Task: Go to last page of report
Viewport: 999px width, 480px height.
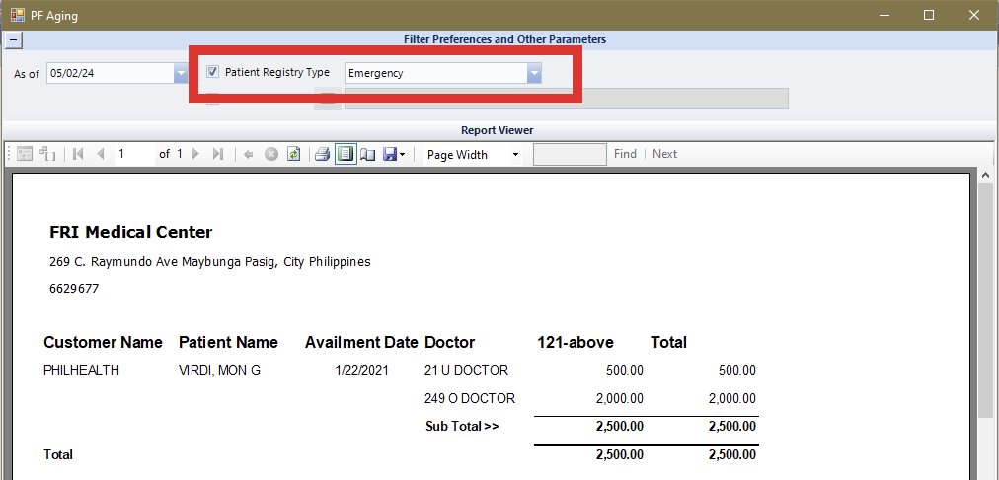Action: pyautogui.click(x=218, y=154)
